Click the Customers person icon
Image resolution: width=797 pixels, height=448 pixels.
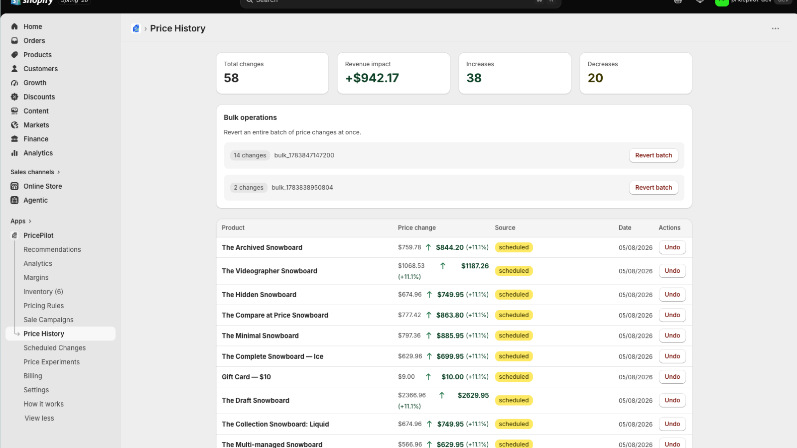click(x=14, y=69)
